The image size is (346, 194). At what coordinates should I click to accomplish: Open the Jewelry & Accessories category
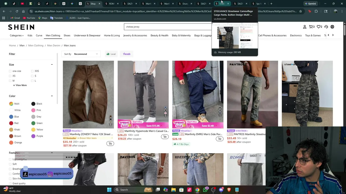pos(135,35)
